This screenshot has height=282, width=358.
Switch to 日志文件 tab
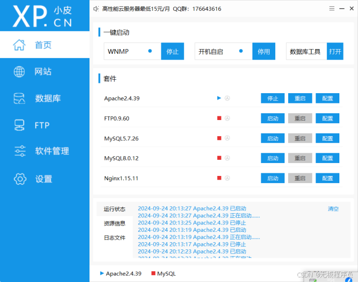115,238
